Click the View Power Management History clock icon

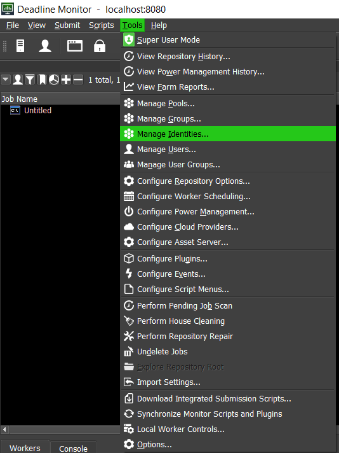(129, 72)
